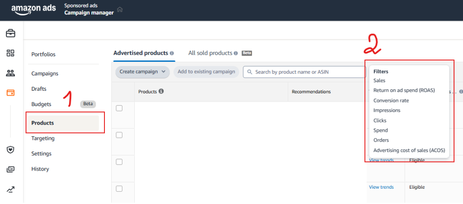Open Targeting in the side menu

pos(43,139)
